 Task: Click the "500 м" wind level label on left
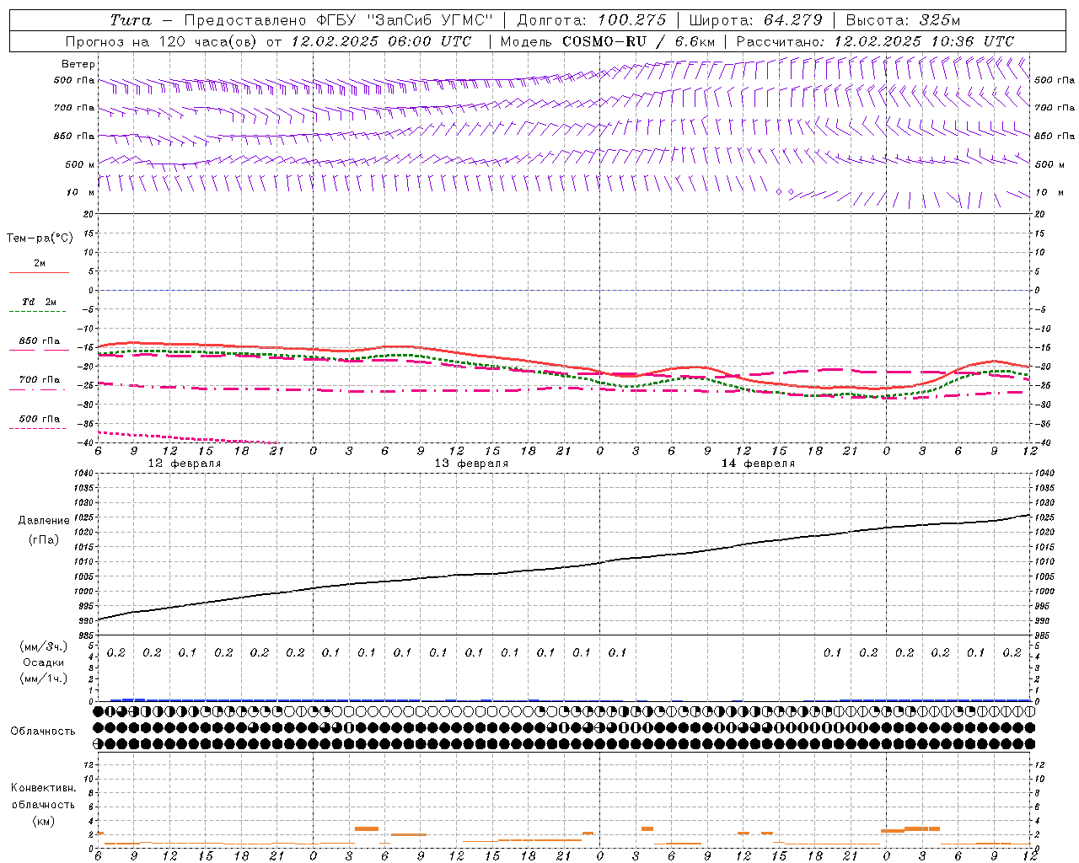80,165
